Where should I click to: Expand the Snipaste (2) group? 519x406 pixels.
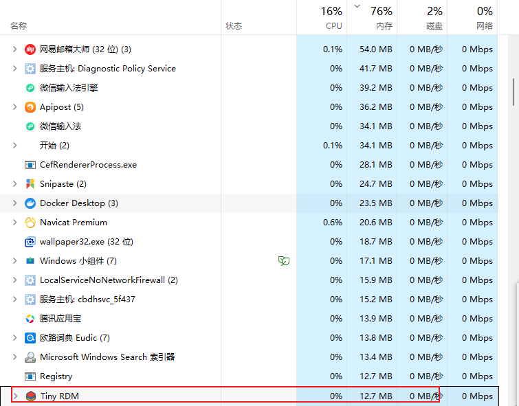(14, 183)
